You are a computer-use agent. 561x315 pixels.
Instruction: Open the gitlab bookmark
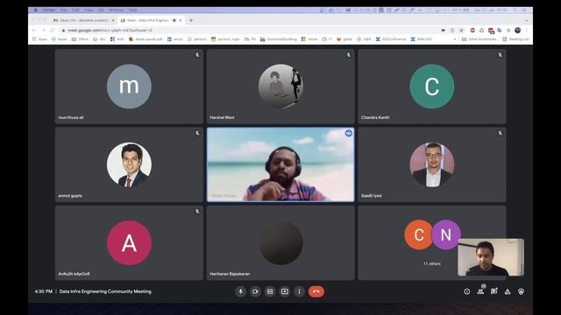pyautogui.click(x=344, y=39)
